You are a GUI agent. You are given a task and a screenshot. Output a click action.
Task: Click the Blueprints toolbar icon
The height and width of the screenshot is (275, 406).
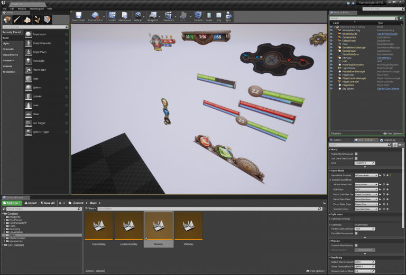click(153, 16)
